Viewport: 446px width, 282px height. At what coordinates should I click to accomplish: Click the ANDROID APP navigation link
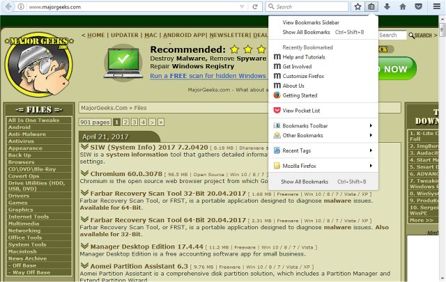coord(184,36)
